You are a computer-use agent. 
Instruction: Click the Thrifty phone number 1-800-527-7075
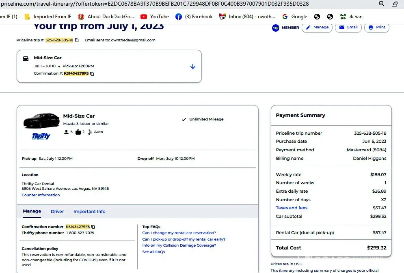click(x=80, y=233)
